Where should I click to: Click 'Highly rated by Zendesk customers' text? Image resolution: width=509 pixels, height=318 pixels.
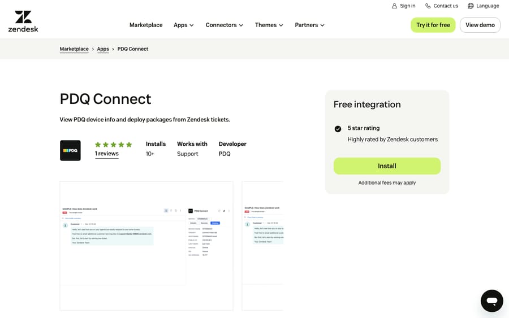click(x=392, y=140)
